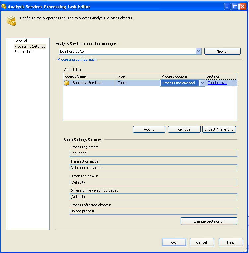Minimize the Processing Task Editor window

tap(227, 7)
